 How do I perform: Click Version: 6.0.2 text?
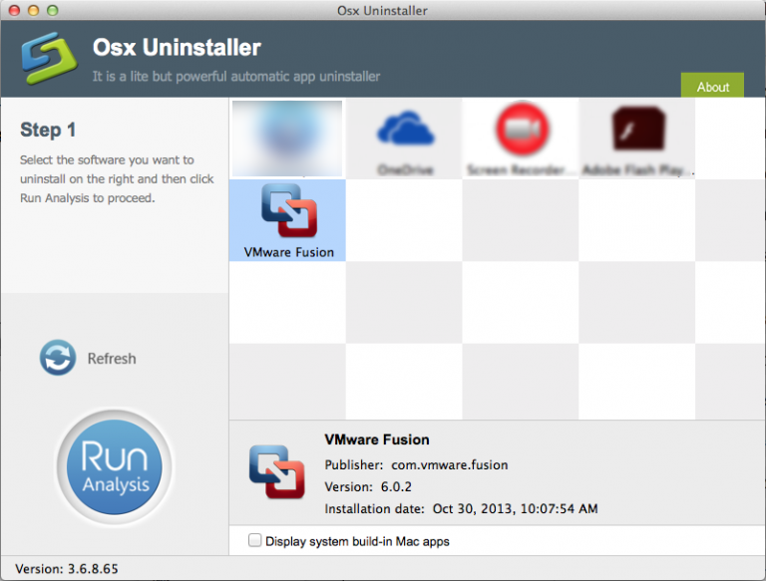coord(368,486)
